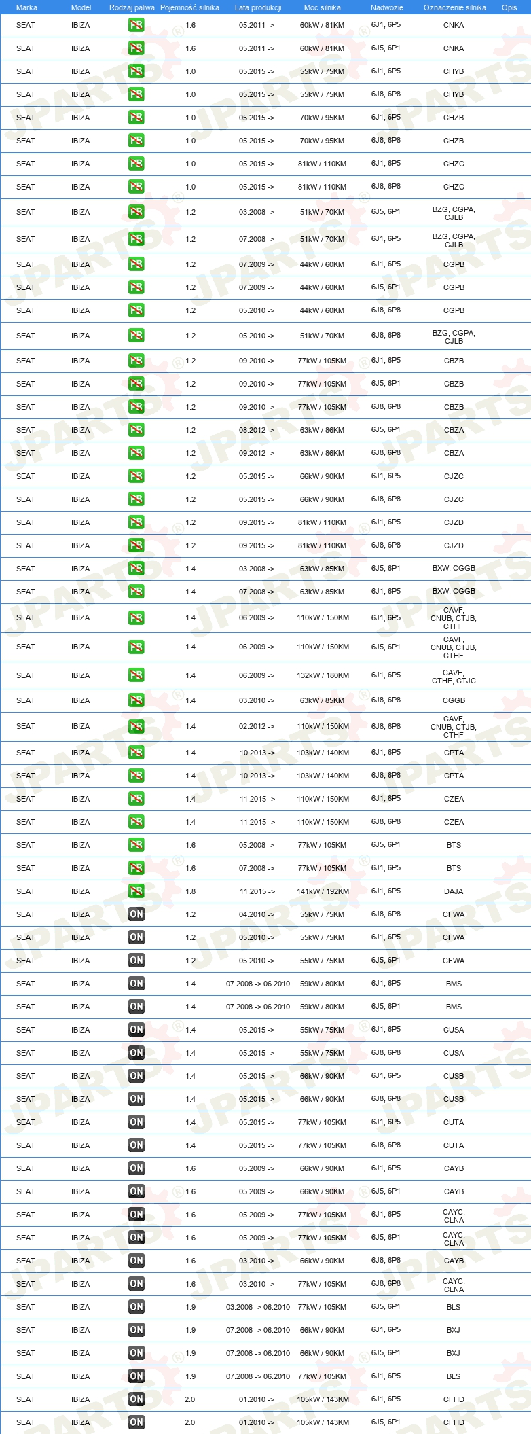Click the PB icon in the CHZC 6J1, 6P5 row
The image size is (531, 1434).
point(136,164)
